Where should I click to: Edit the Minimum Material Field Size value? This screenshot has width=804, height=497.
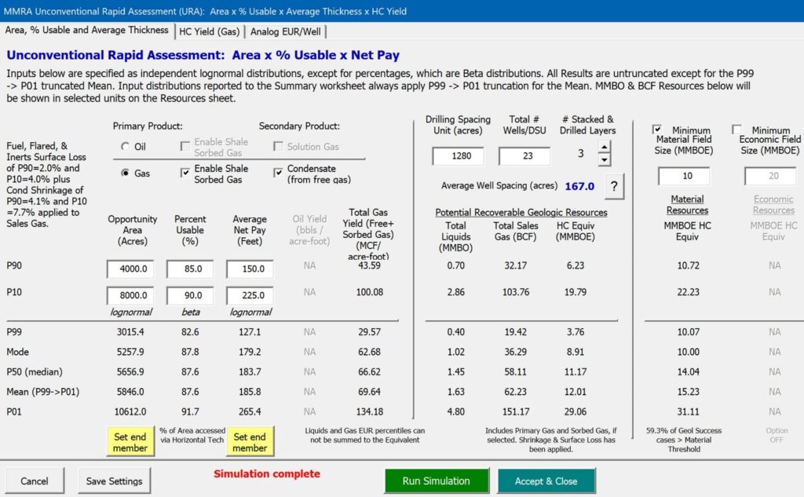[x=684, y=176]
